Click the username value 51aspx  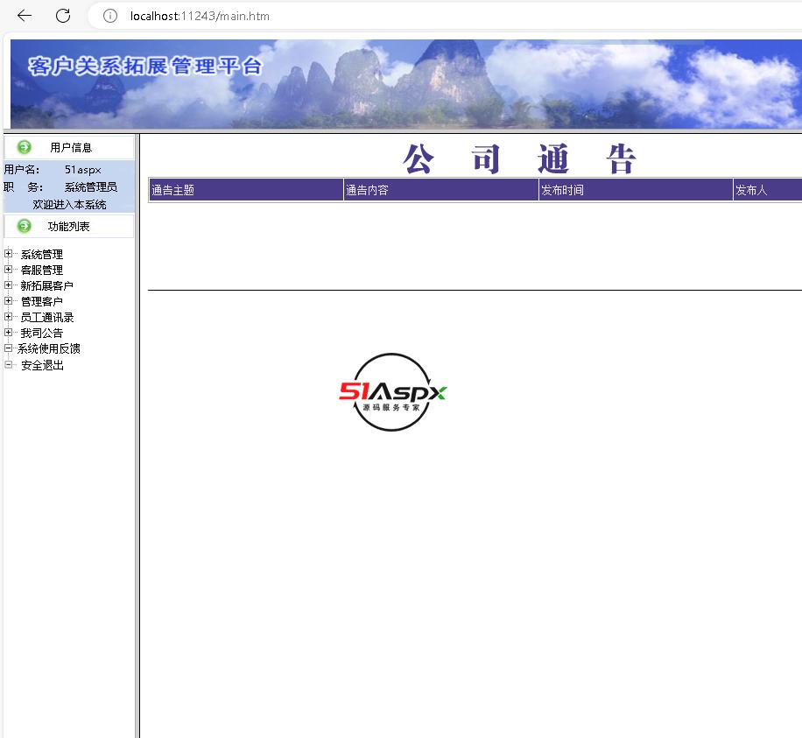point(83,170)
